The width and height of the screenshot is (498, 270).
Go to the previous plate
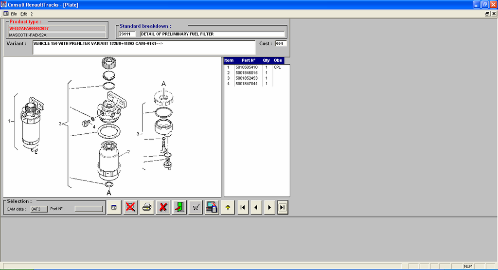point(256,207)
